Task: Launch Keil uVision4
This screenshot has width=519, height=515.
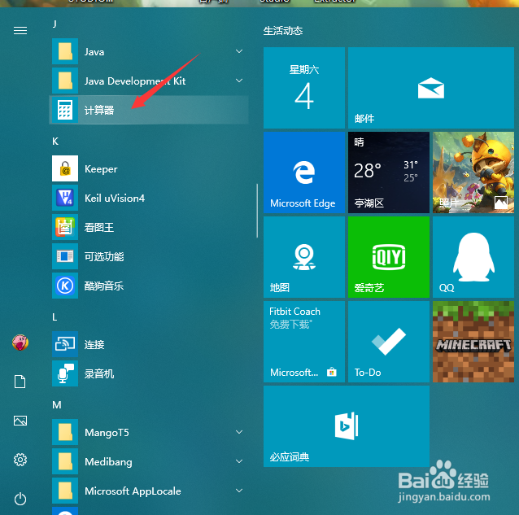Action: pyautogui.click(x=149, y=198)
